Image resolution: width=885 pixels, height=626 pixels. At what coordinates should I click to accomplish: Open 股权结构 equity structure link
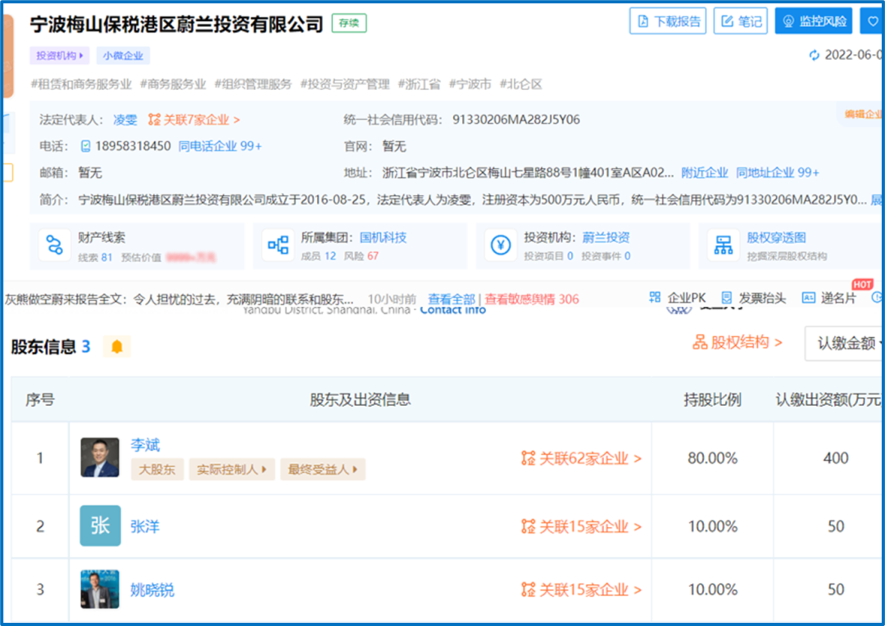click(x=737, y=343)
